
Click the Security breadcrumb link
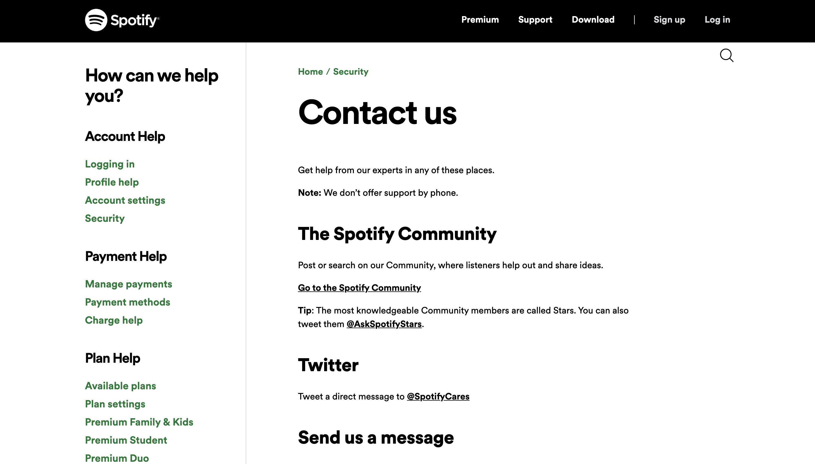point(350,72)
